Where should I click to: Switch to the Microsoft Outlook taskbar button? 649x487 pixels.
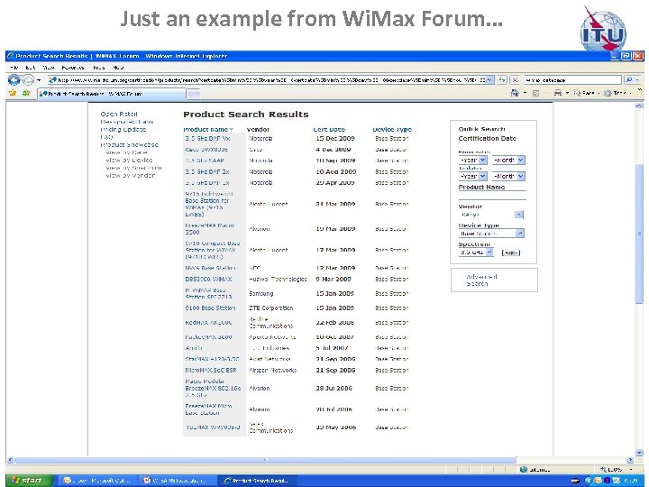(96, 481)
